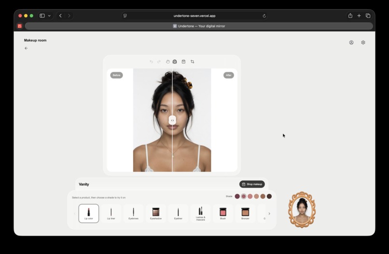Choose the Eyebrows product
Viewport: 389px width, 254px height.
pyautogui.click(x=134, y=214)
